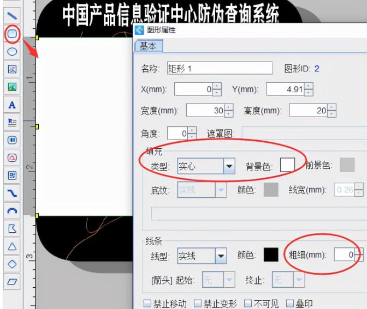Check the 不可见 checkbox
Viewport: 367px width, 309px height.
tap(248, 304)
